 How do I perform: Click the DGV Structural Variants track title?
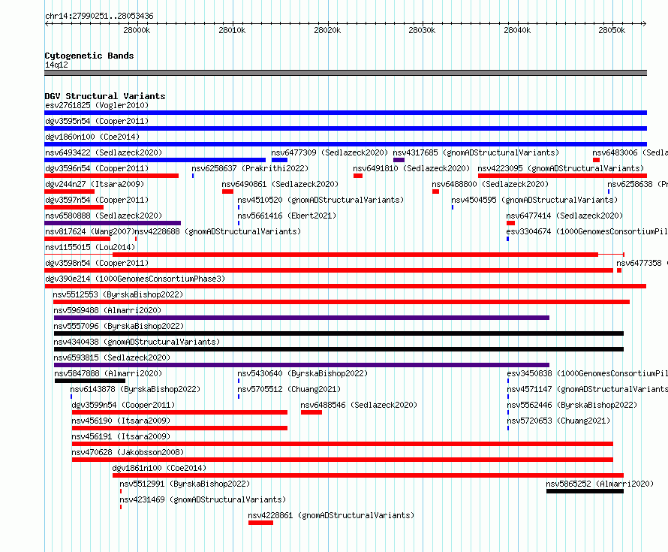[105, 96]
